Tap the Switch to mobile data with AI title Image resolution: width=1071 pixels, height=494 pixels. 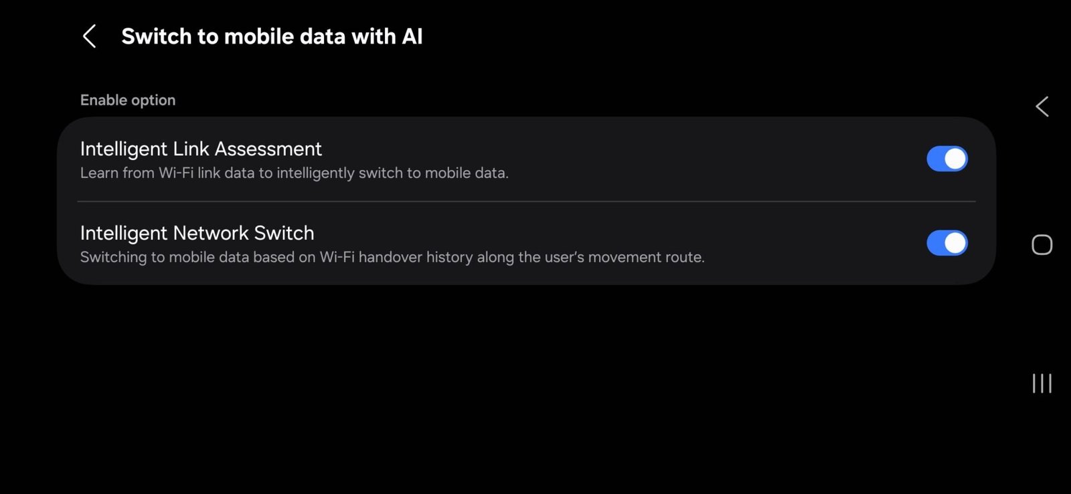point(272,36)
